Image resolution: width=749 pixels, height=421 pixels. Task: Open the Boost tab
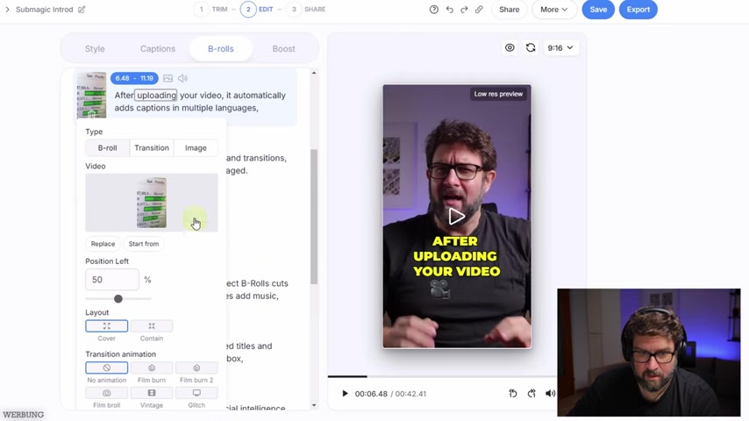coord(284,49)
